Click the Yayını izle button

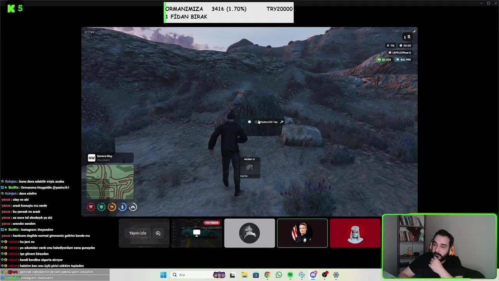(x=138, y=233)
